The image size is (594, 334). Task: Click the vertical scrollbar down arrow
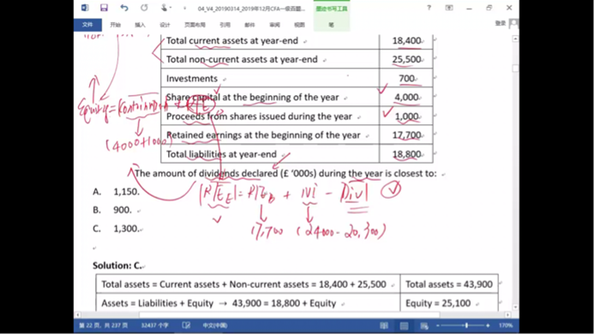click(515, 307)
